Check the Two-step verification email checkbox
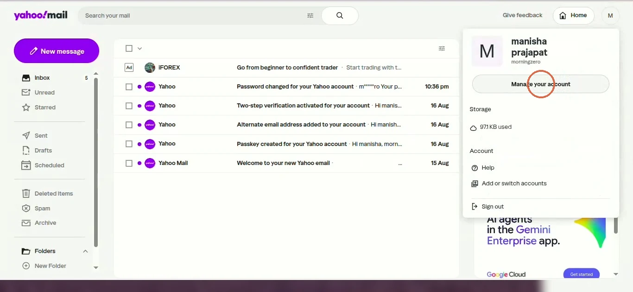The image size is (633, 292). point(129,106)
